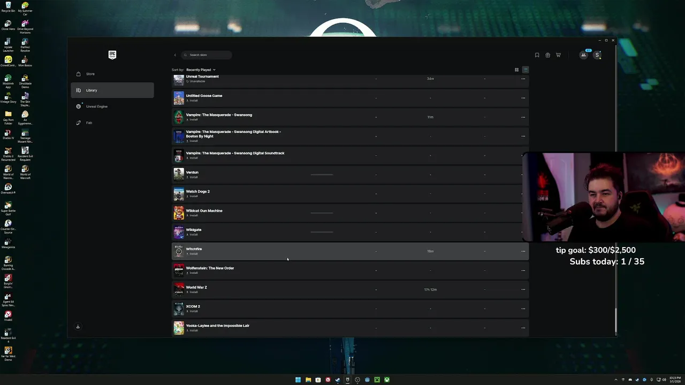Open the shopping cart
The height and width of the screenshot is (385, 685).
(x=558, y=55)
